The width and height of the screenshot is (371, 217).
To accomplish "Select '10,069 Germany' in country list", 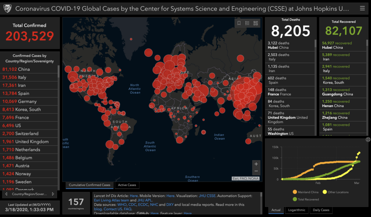I will [29, 101].
